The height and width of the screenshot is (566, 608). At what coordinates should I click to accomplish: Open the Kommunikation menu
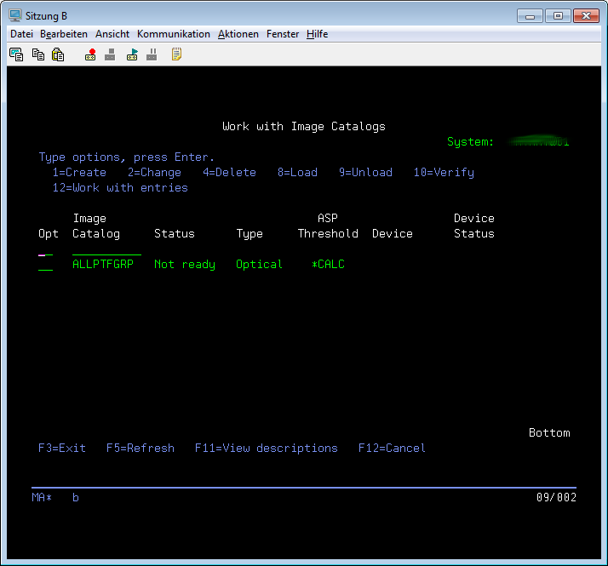[173, 34]
